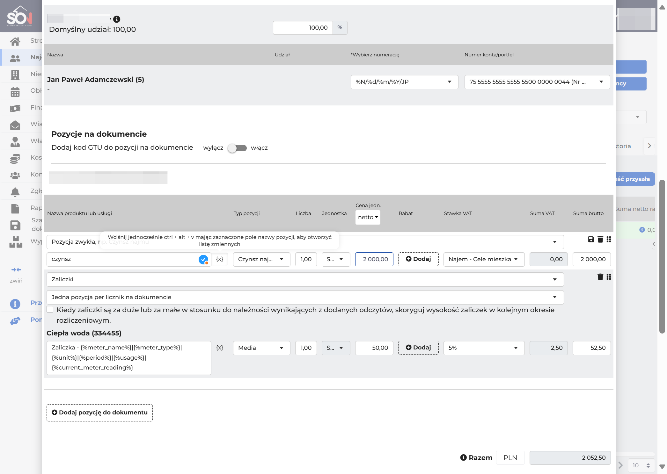Screen dimensions: 667x474
Task: Open the tenants people icon in the sidebar
Action: coord(15,58)
